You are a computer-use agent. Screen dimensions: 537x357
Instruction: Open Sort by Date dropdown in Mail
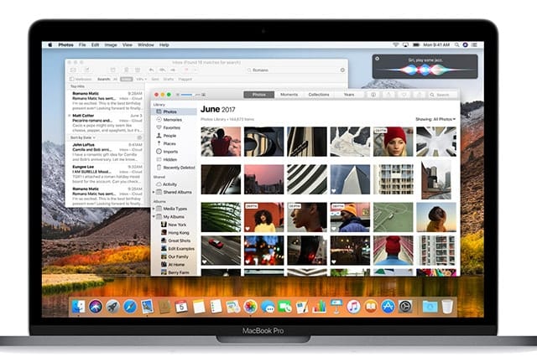click(x=83, y=137)
